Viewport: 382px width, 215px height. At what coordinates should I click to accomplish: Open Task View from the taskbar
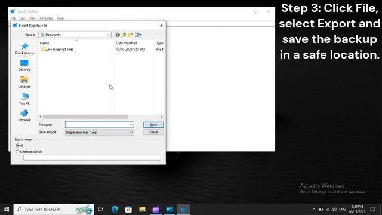pos(101,210)
